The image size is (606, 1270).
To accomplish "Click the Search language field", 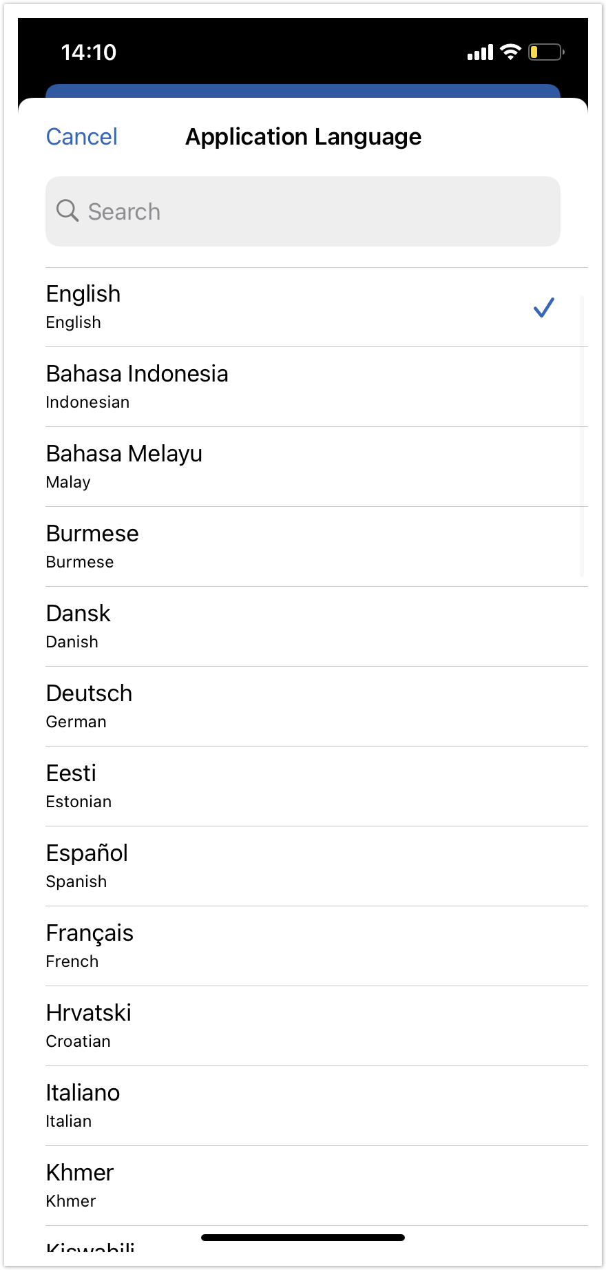I will (303, 211).
